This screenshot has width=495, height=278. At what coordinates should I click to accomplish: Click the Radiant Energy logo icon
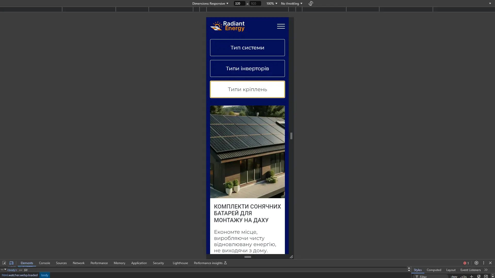pyautogui.click(x=217, y=26)
